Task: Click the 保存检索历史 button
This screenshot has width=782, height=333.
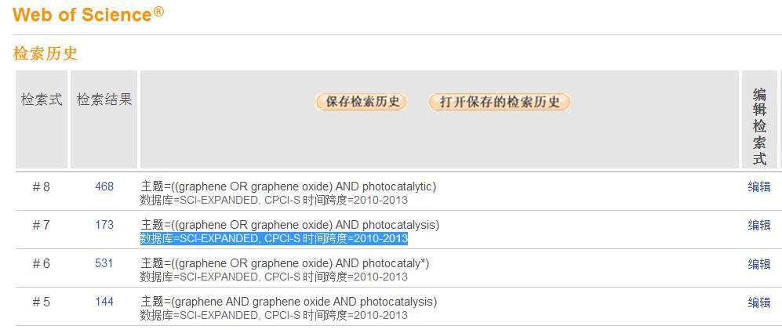Action: (362, 102)
